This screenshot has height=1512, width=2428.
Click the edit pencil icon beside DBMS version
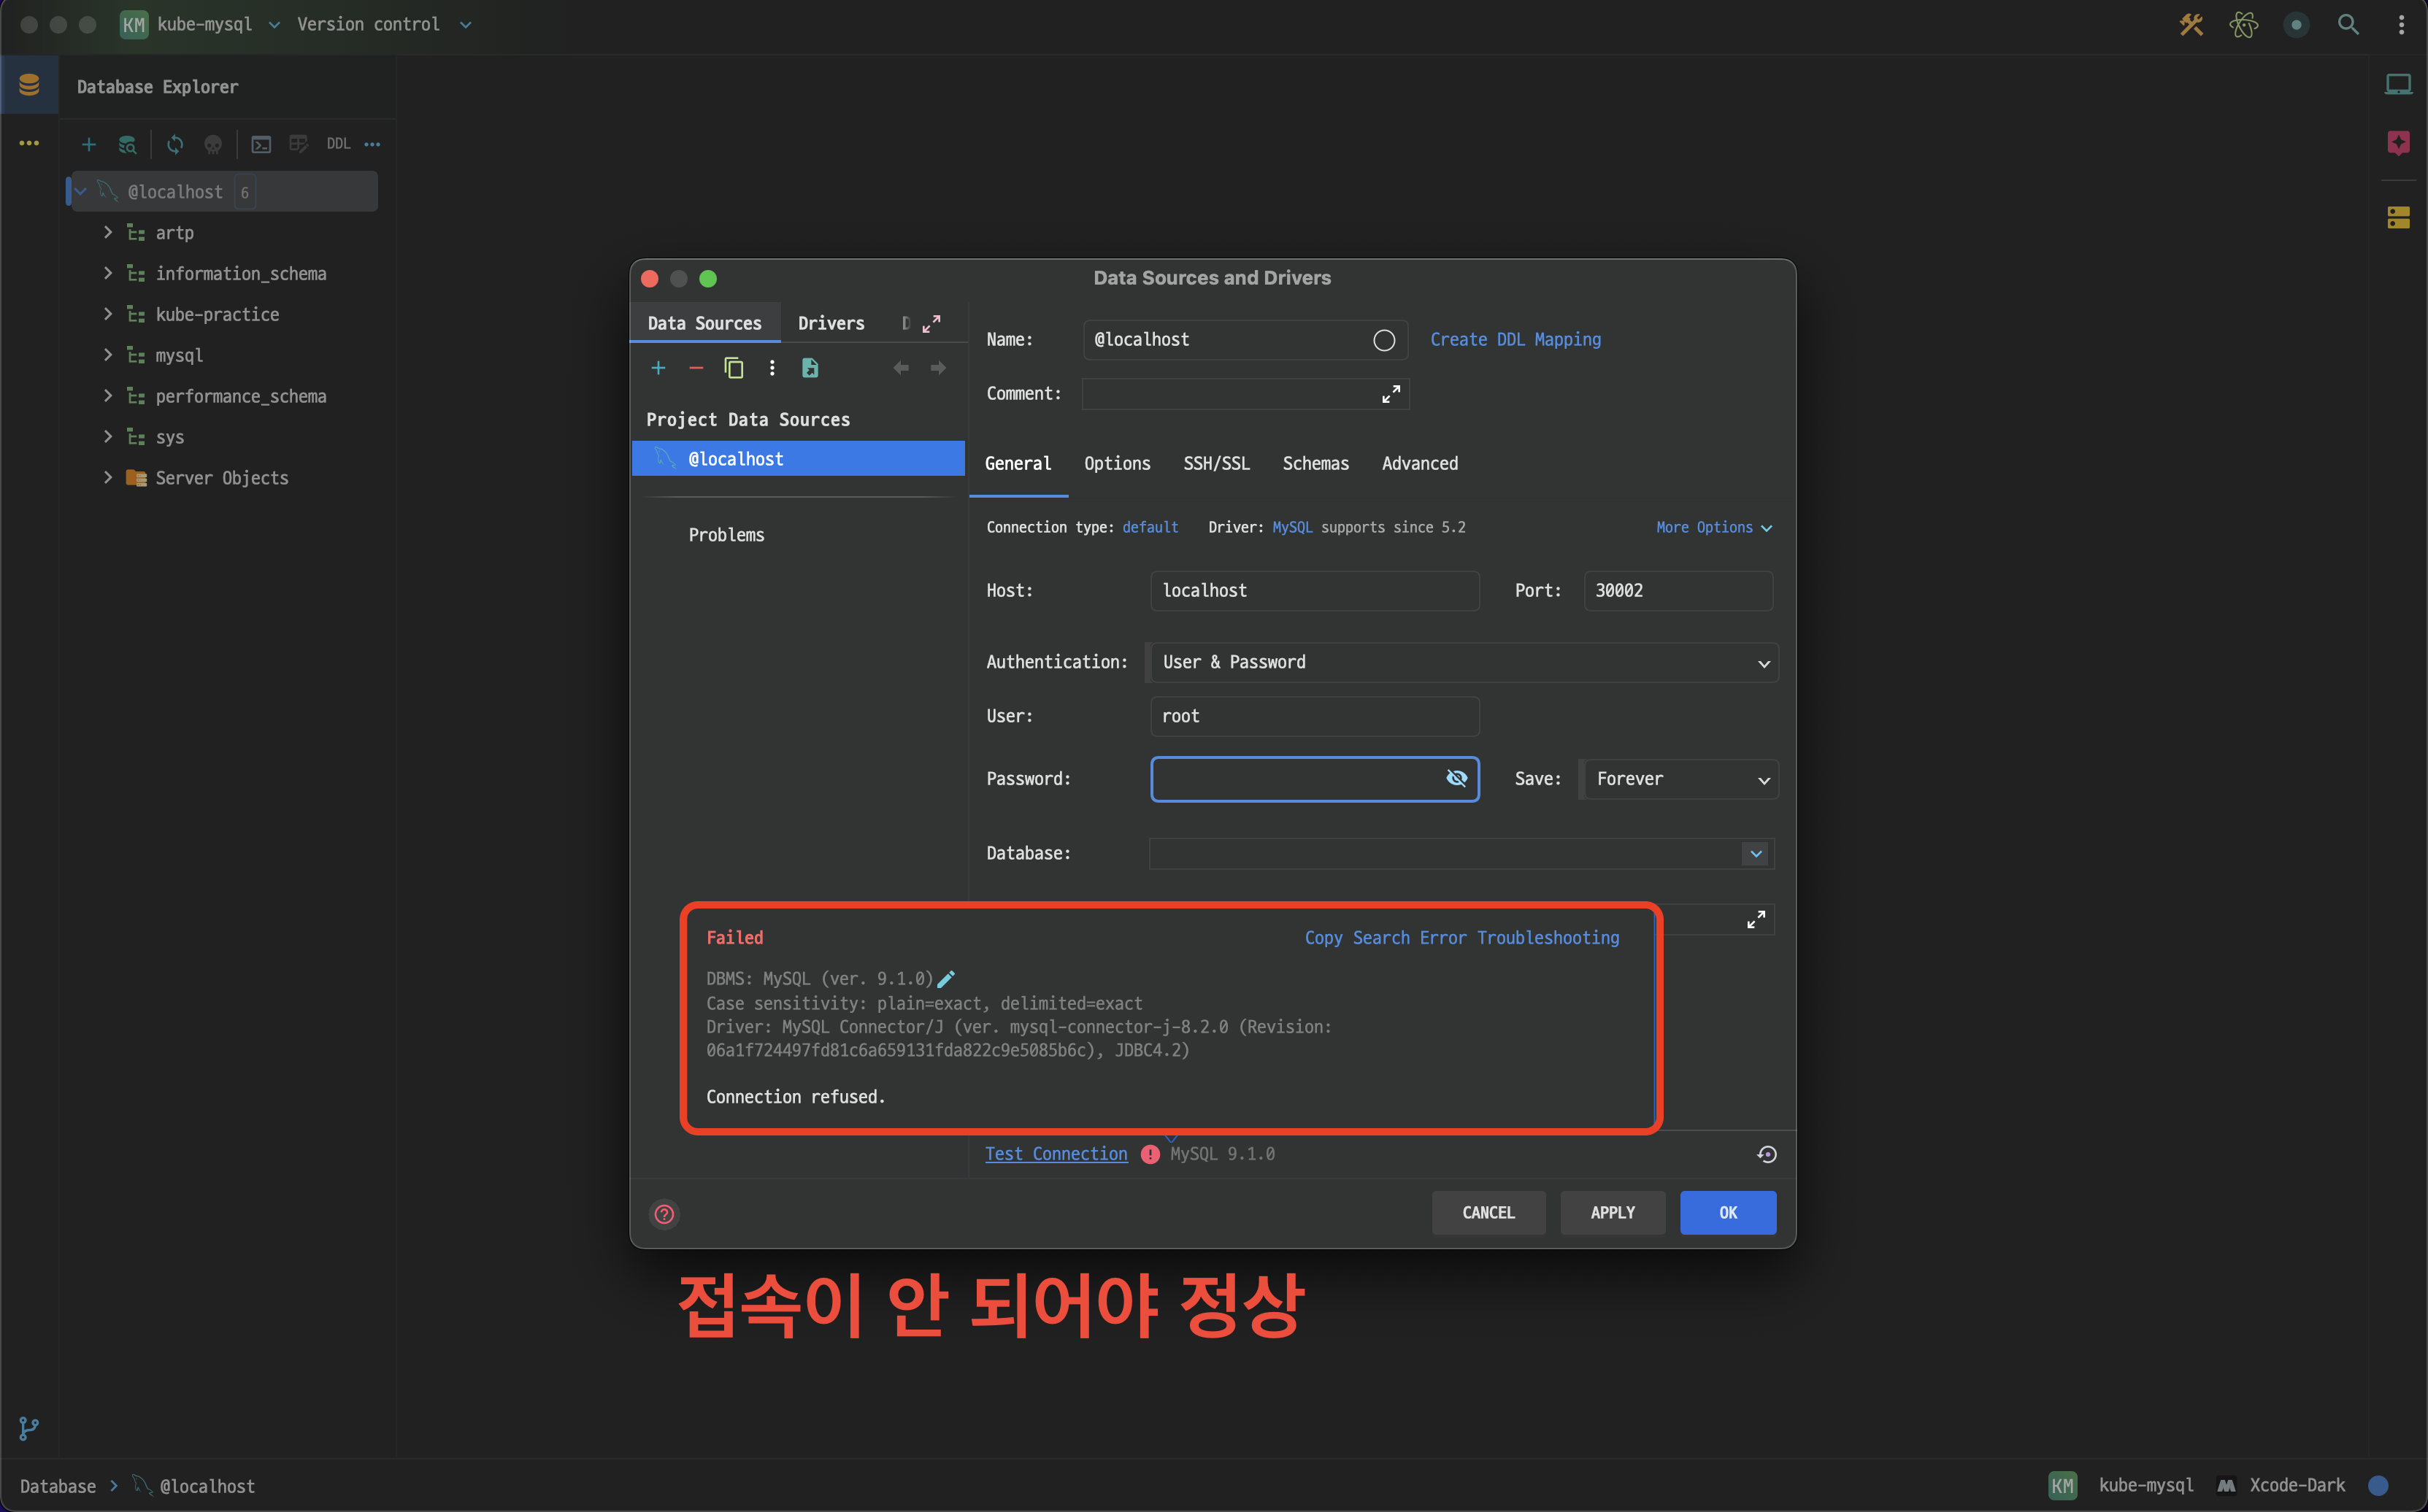(946, 979)
